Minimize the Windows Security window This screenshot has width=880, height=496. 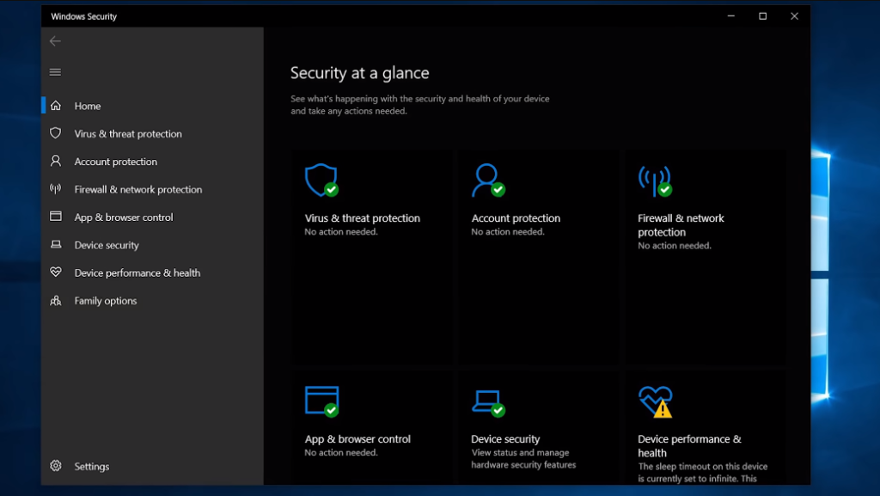pos(730,16)
